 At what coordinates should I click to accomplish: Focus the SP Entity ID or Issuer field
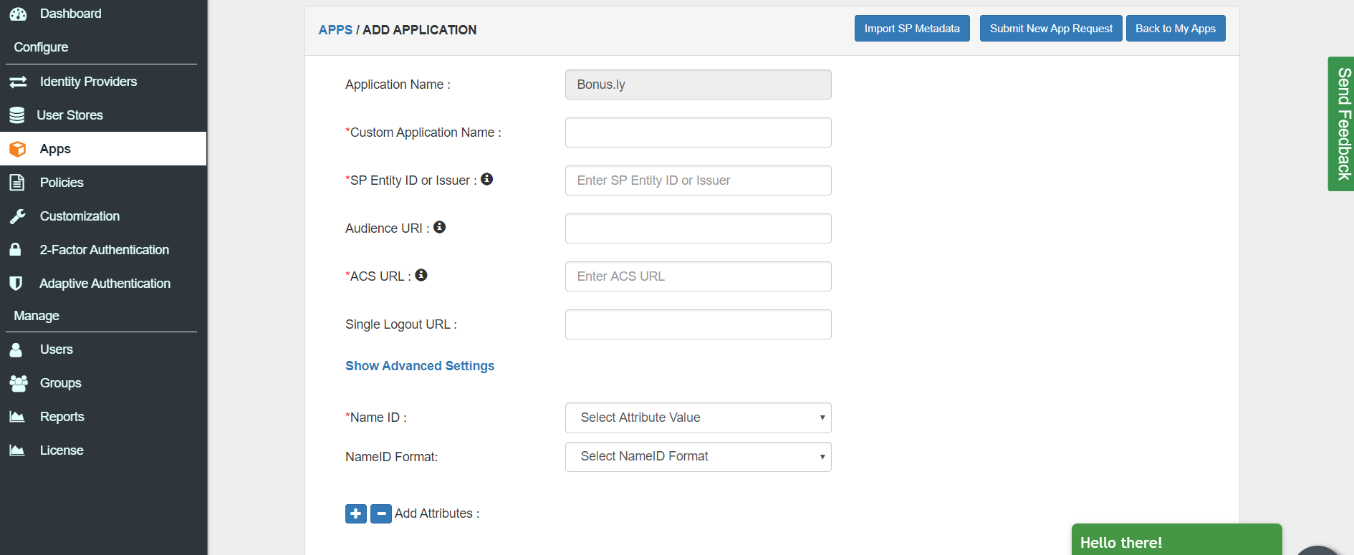click(698, 180)
